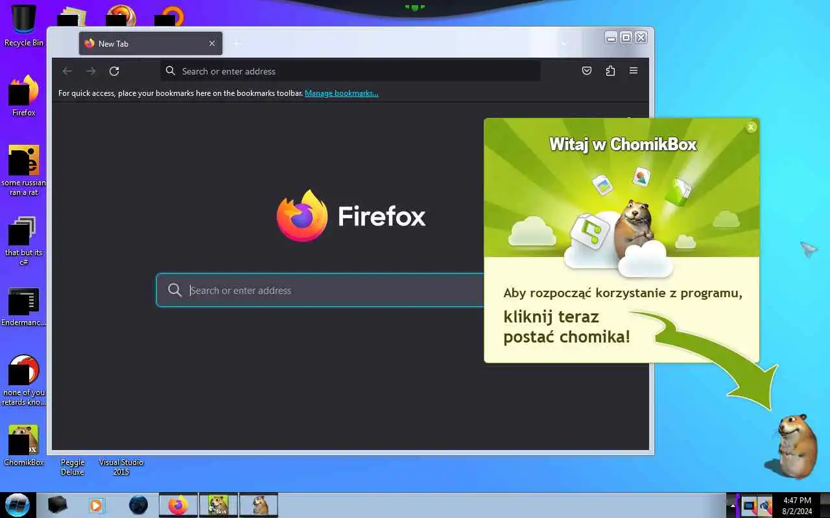The height and width of the screenshot is (518, 830).
Task: Close the Firefox window
Action: click(x=641, y=38)
